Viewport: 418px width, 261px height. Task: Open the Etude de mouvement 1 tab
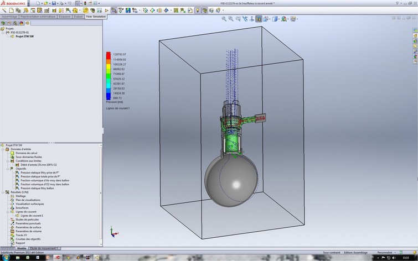tap(44, 249)
